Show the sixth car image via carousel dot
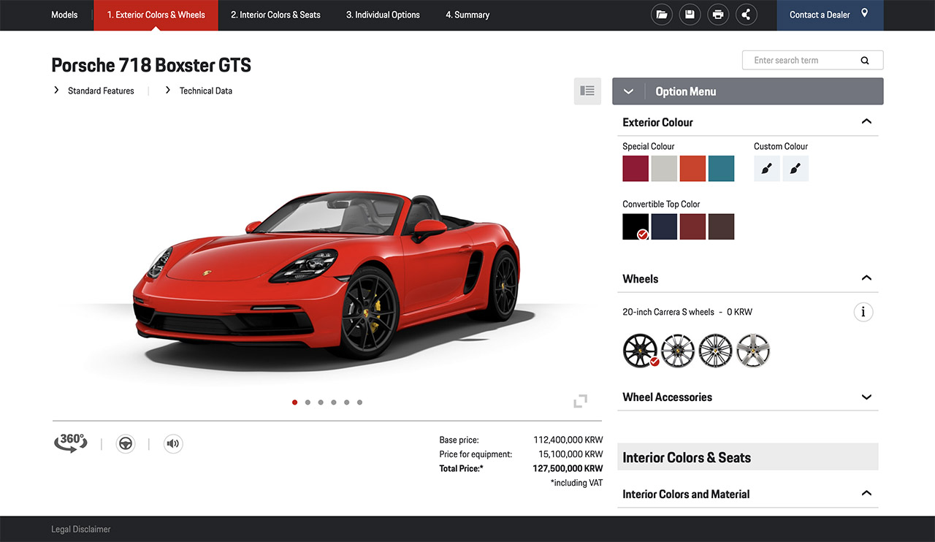This screenshot has width=935, height=542. coord(359,402)
